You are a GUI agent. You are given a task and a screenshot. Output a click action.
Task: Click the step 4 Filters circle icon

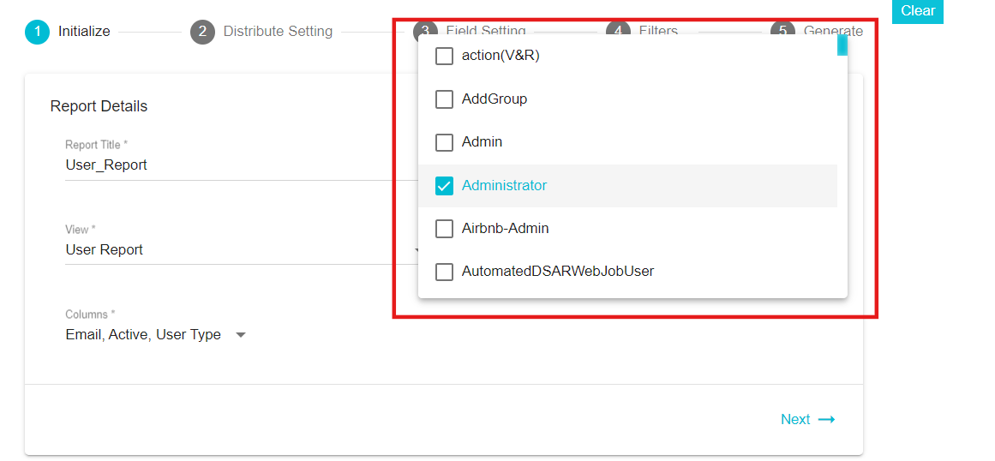tap(618, 29)
